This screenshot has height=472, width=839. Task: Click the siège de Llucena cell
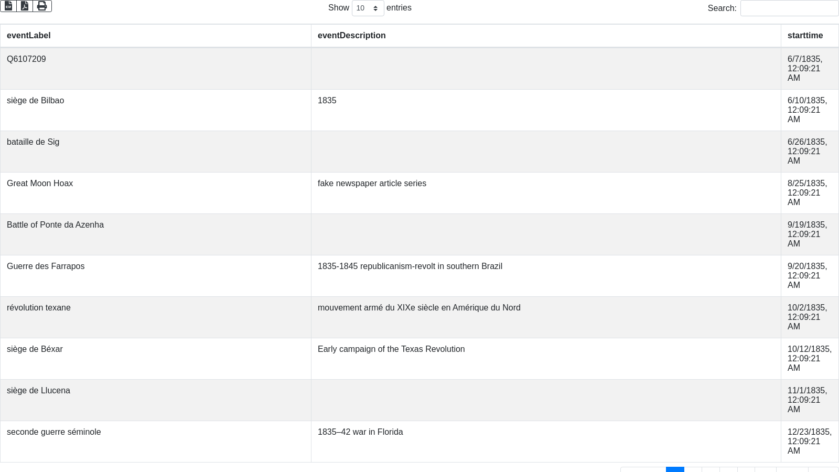pyautogui.click(x=38, y=391)
